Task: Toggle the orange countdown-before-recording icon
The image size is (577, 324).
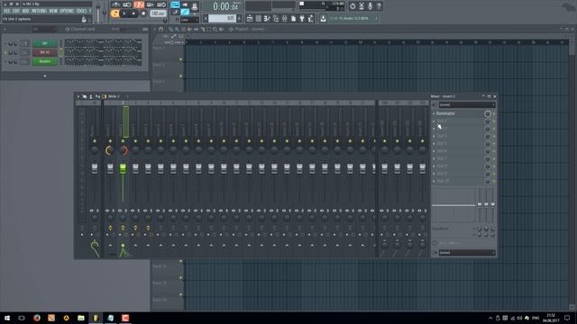Action: coord(139,4)
